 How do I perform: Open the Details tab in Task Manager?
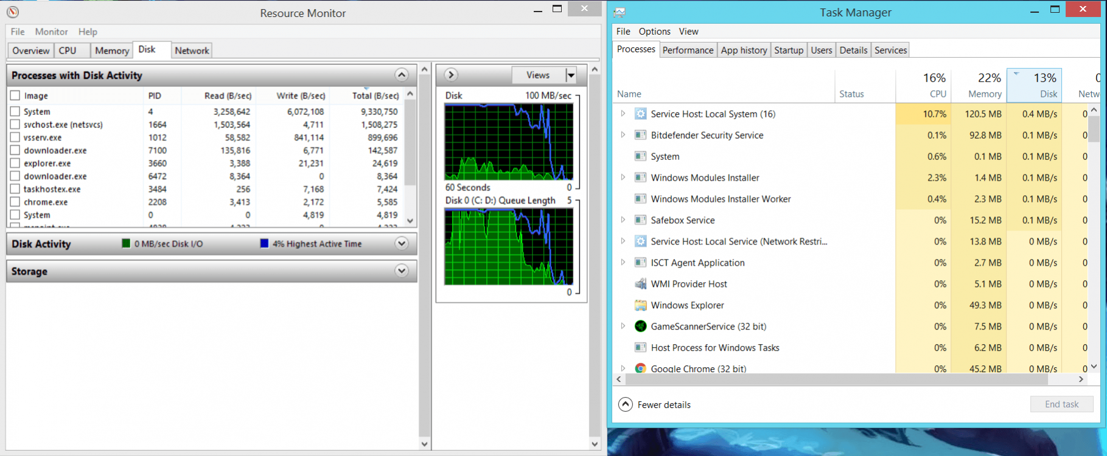pos(853,50)
